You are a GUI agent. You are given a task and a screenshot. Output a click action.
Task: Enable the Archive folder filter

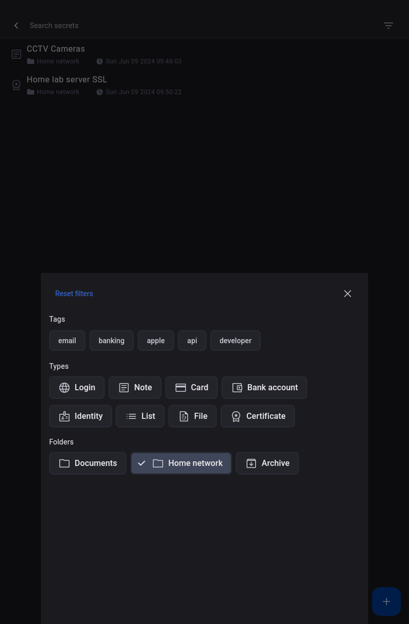coord(267,463)
